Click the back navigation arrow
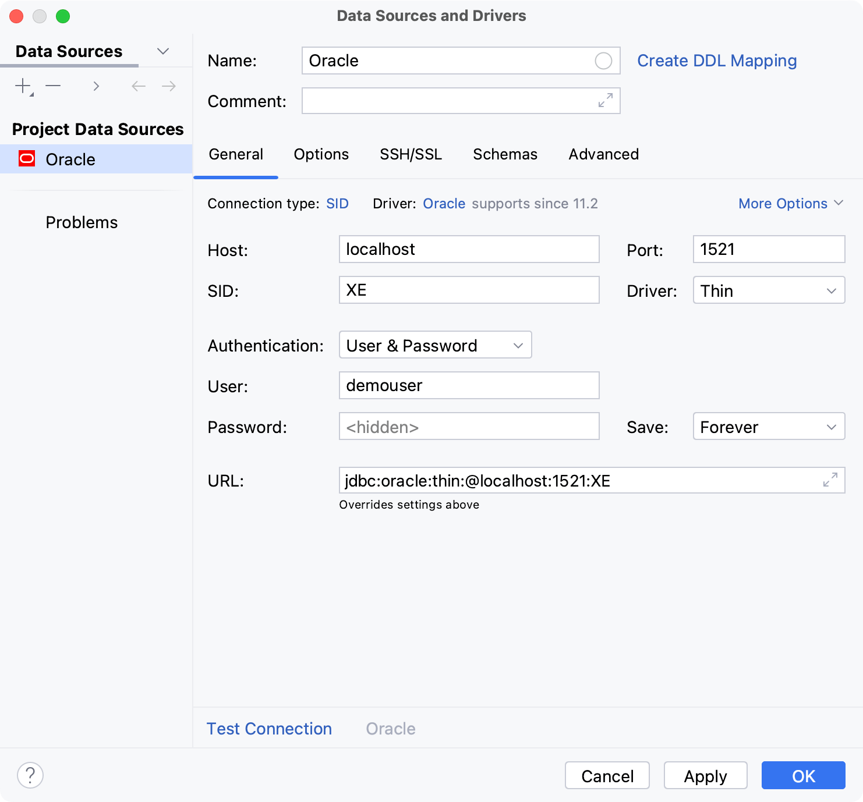 click(x=138, y=86)
